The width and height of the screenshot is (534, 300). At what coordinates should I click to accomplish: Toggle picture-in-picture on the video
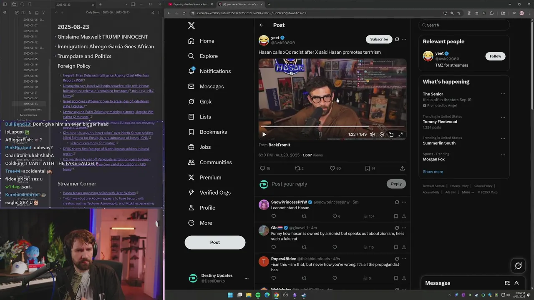tap(391, 135)
